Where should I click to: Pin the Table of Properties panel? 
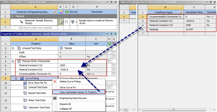coord(211,2)
